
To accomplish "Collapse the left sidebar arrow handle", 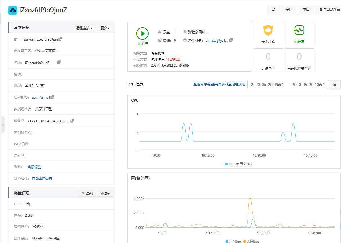I will pos(3,124).
